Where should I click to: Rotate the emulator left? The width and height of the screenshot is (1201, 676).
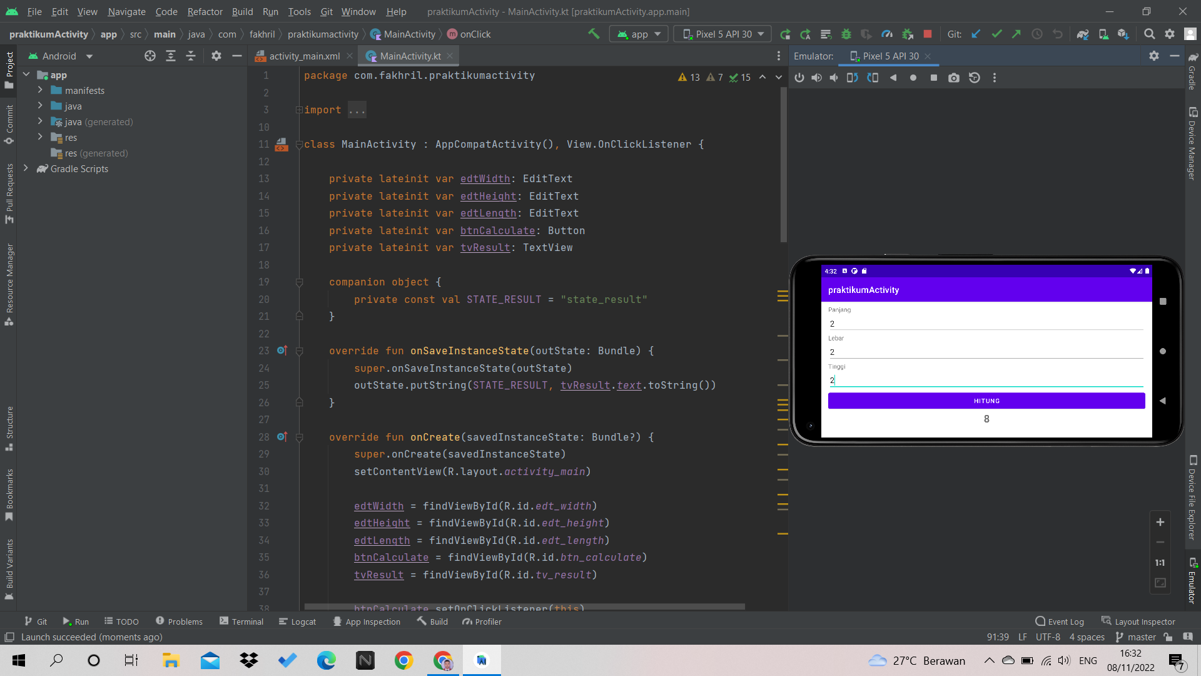(x=852, y=78)
